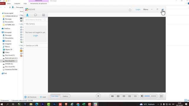Open Herramientas de aplicación tab in Explorer
This screenshot has width=189, height=106.
(x=39, y=4)
